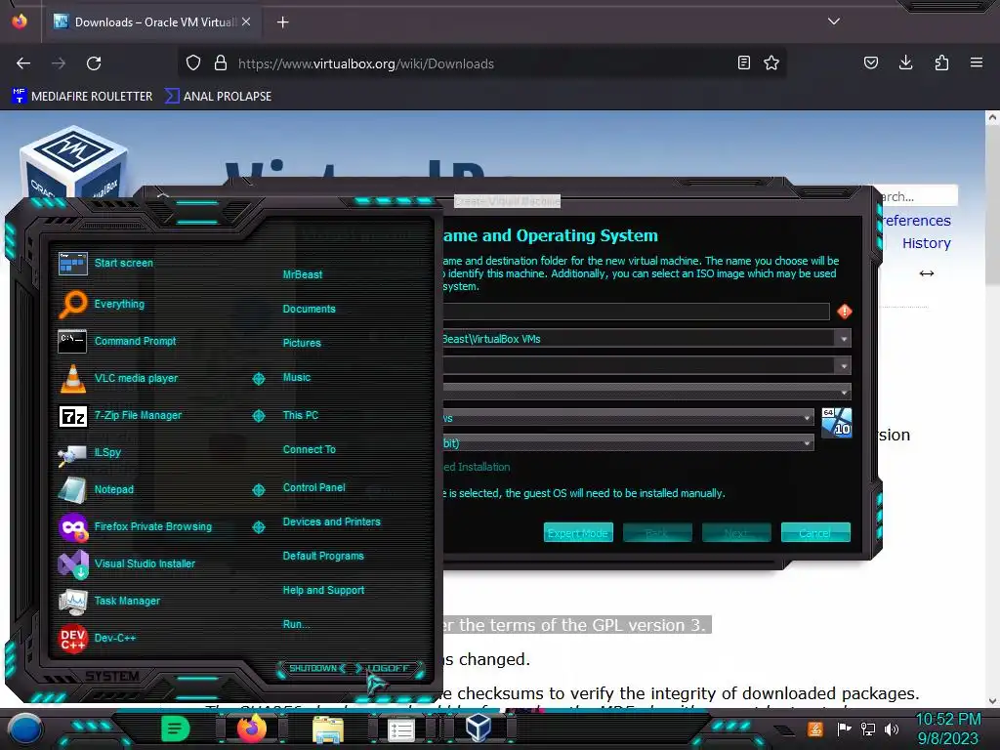Image resolution: width=1000 pixels, height=750 pixels.
Task: Open the VirtualBox VMs folder dropdown
Action: [844, 339]
